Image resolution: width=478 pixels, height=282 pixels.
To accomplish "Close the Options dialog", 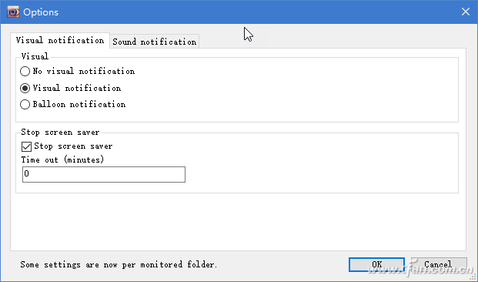I will coord(466,12).
